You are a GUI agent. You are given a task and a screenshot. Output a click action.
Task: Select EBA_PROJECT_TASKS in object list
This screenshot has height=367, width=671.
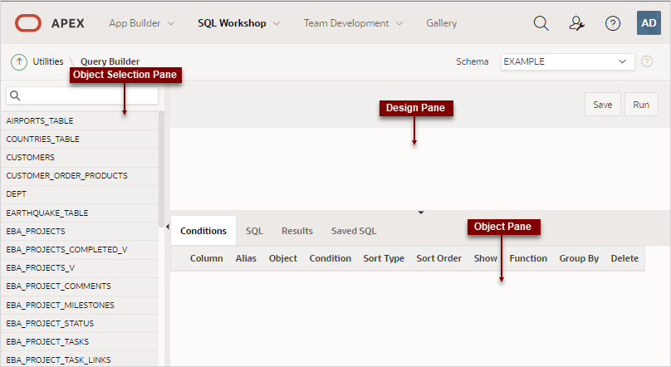pyautogui.click(x=80, y=342)
